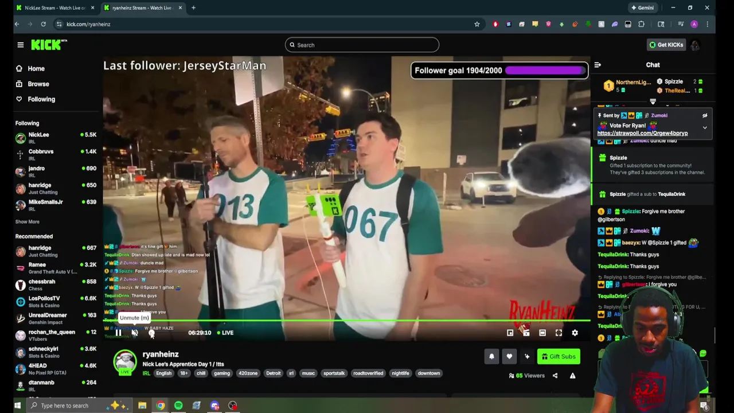
Task: Open video player settings gear
Action: 575,333
